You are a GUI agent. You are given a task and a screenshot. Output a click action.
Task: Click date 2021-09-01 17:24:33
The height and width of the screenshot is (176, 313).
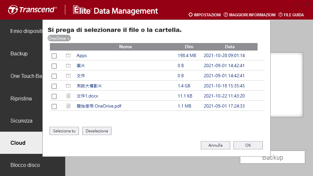pos(224,106)
